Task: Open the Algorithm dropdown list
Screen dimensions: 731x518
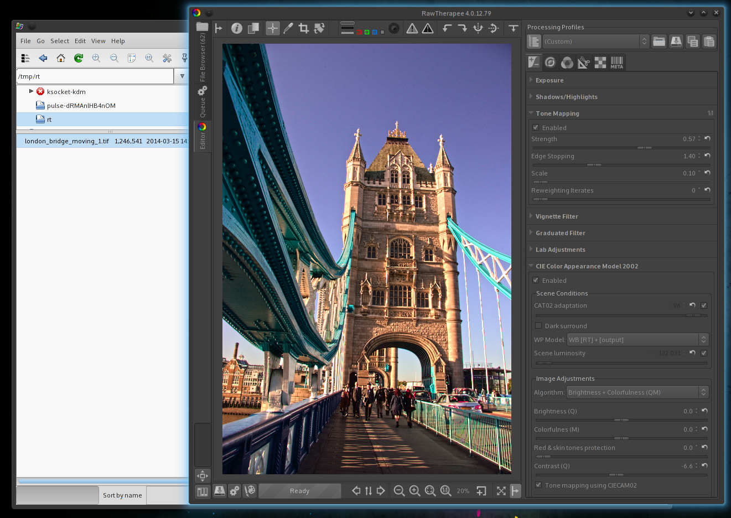Action: 637,392
